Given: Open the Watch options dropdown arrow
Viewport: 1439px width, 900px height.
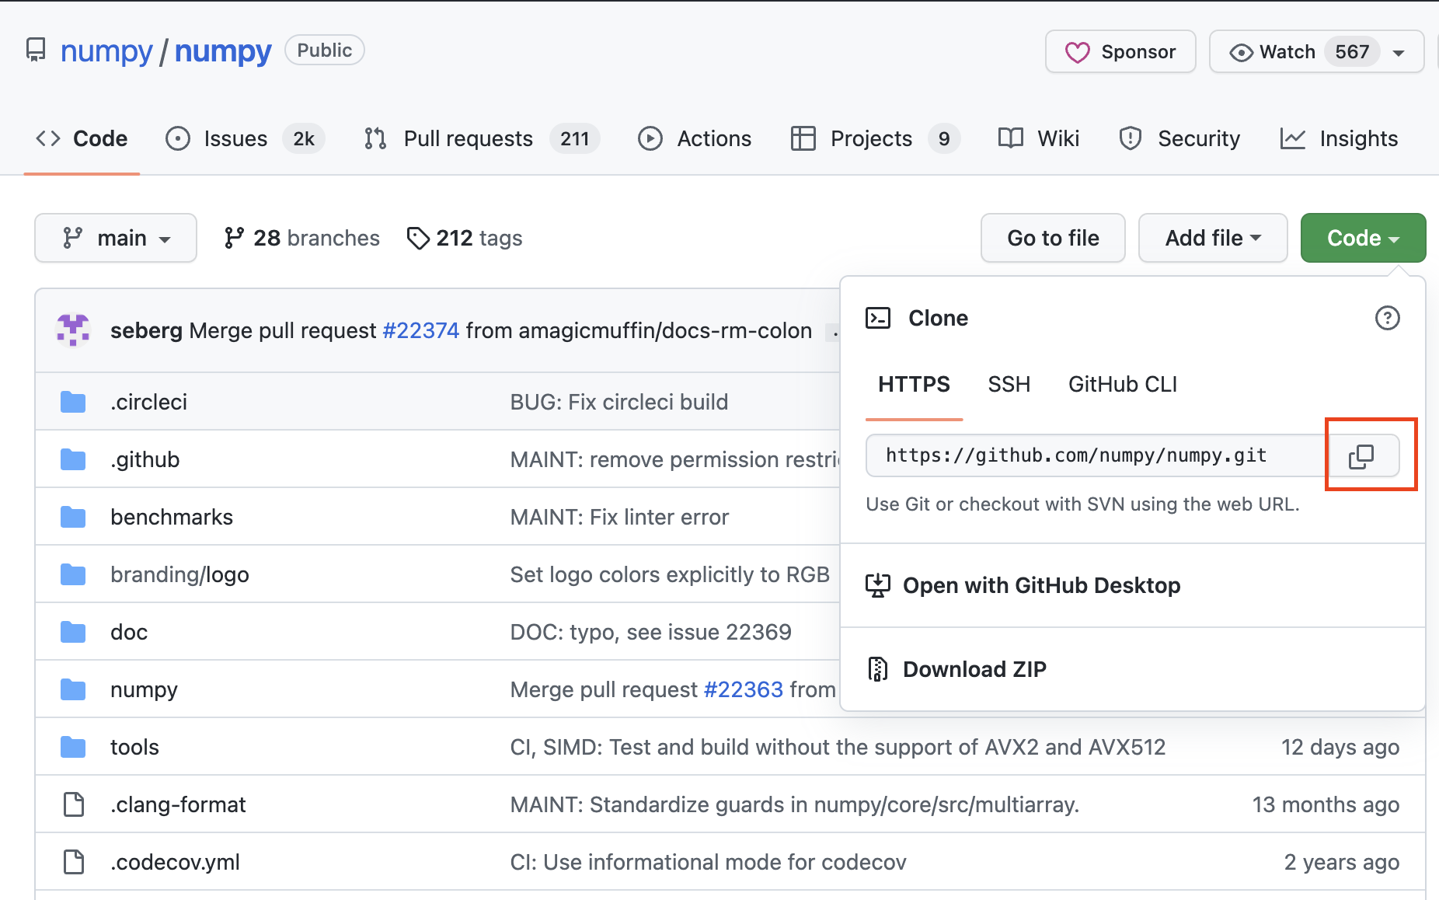Looking at the screenshot, I should (1399, 53).
